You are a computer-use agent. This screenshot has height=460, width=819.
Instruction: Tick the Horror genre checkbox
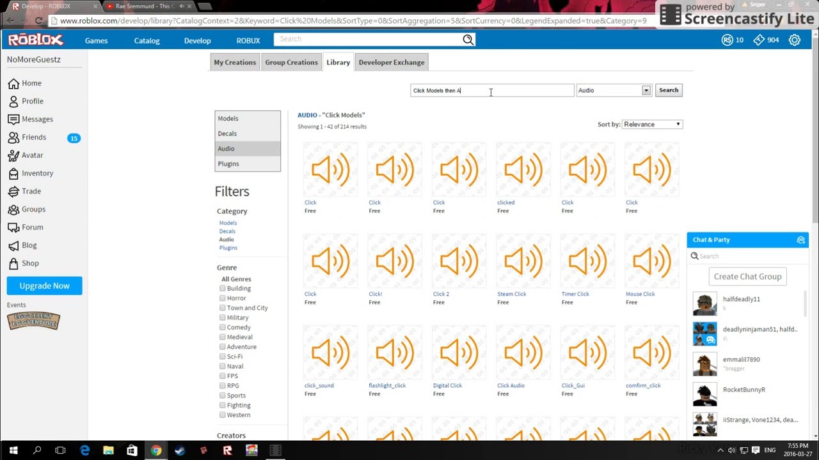point(222,298)
